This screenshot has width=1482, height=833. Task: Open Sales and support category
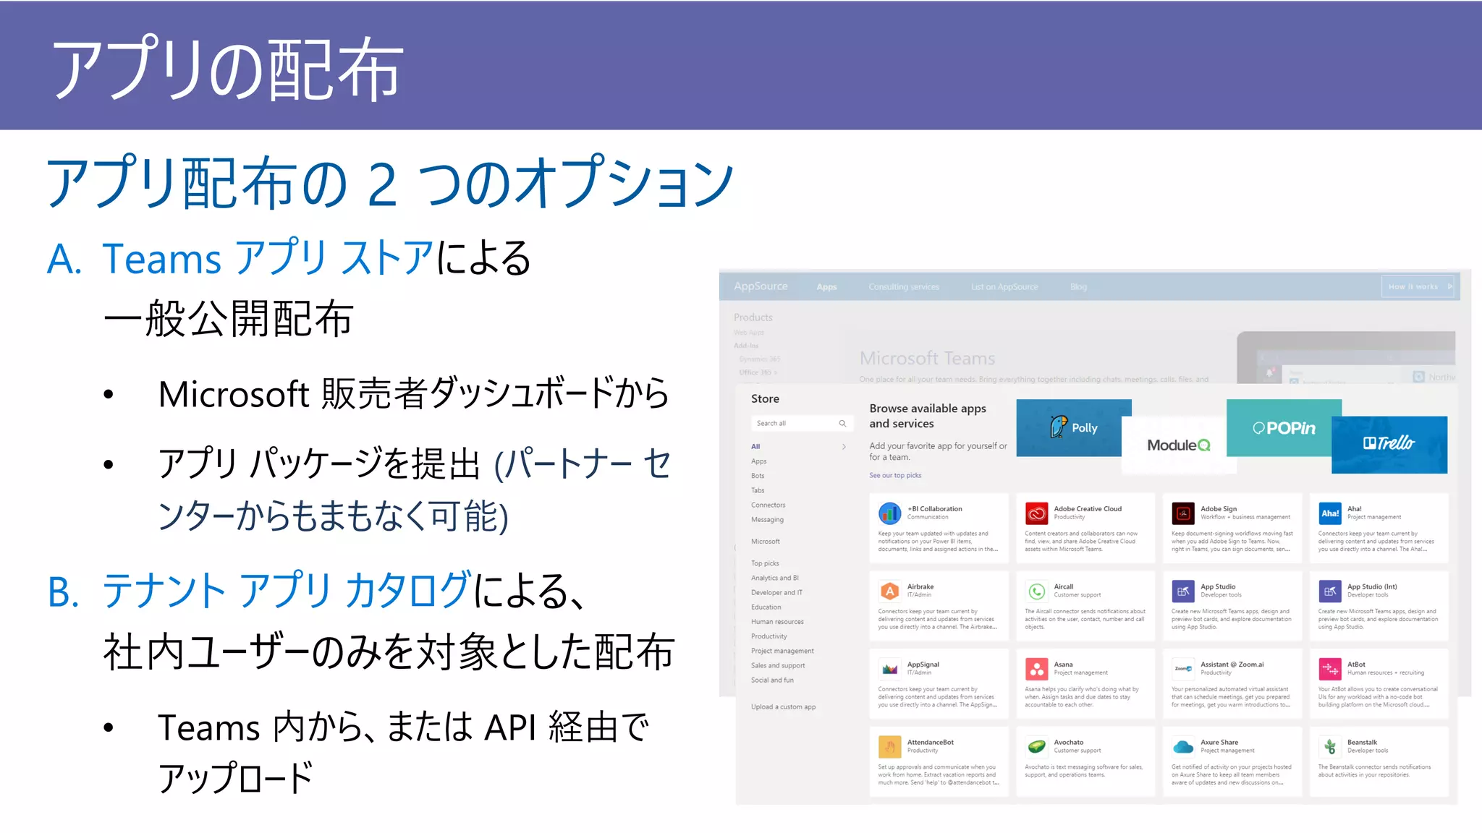click(778, 665)
